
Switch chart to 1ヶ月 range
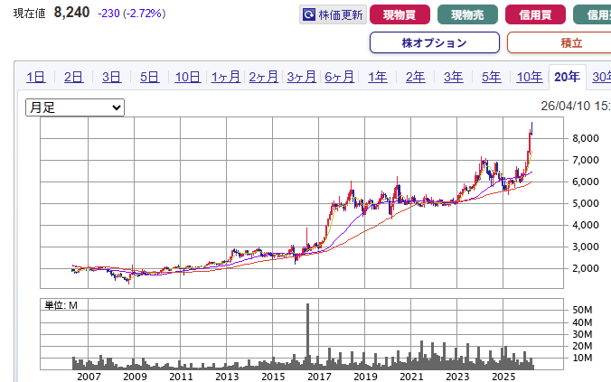(x=226, y=77)
